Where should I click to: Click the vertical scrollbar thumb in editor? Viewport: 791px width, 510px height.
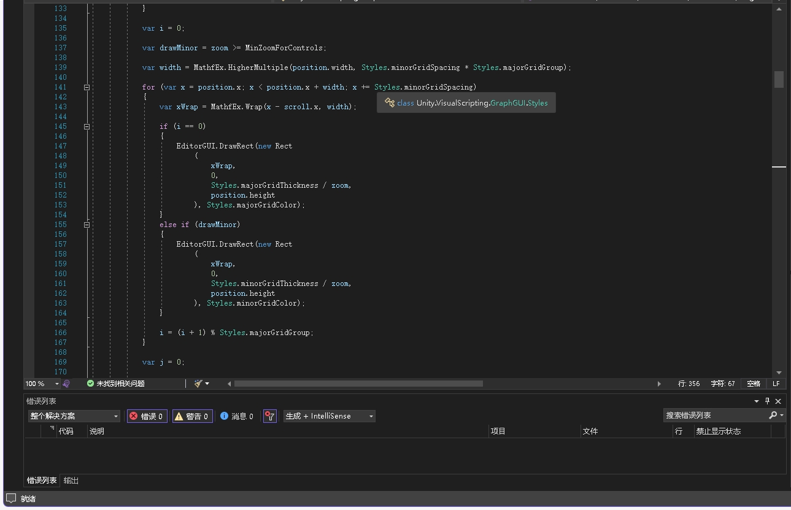[779, 79]
